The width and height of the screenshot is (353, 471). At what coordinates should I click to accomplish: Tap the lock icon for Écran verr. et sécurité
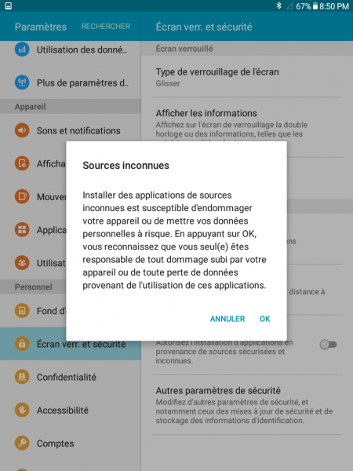pos(22,344)
